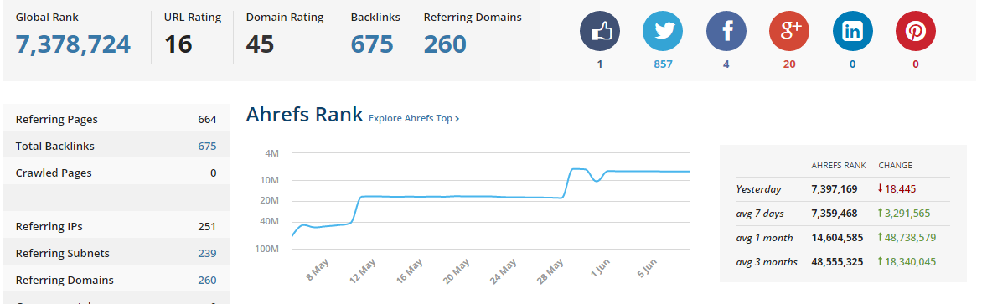The width and height of the screenshot is (987, 304).
Task: Click the AHREFS RANK column header
Action: 839,166
